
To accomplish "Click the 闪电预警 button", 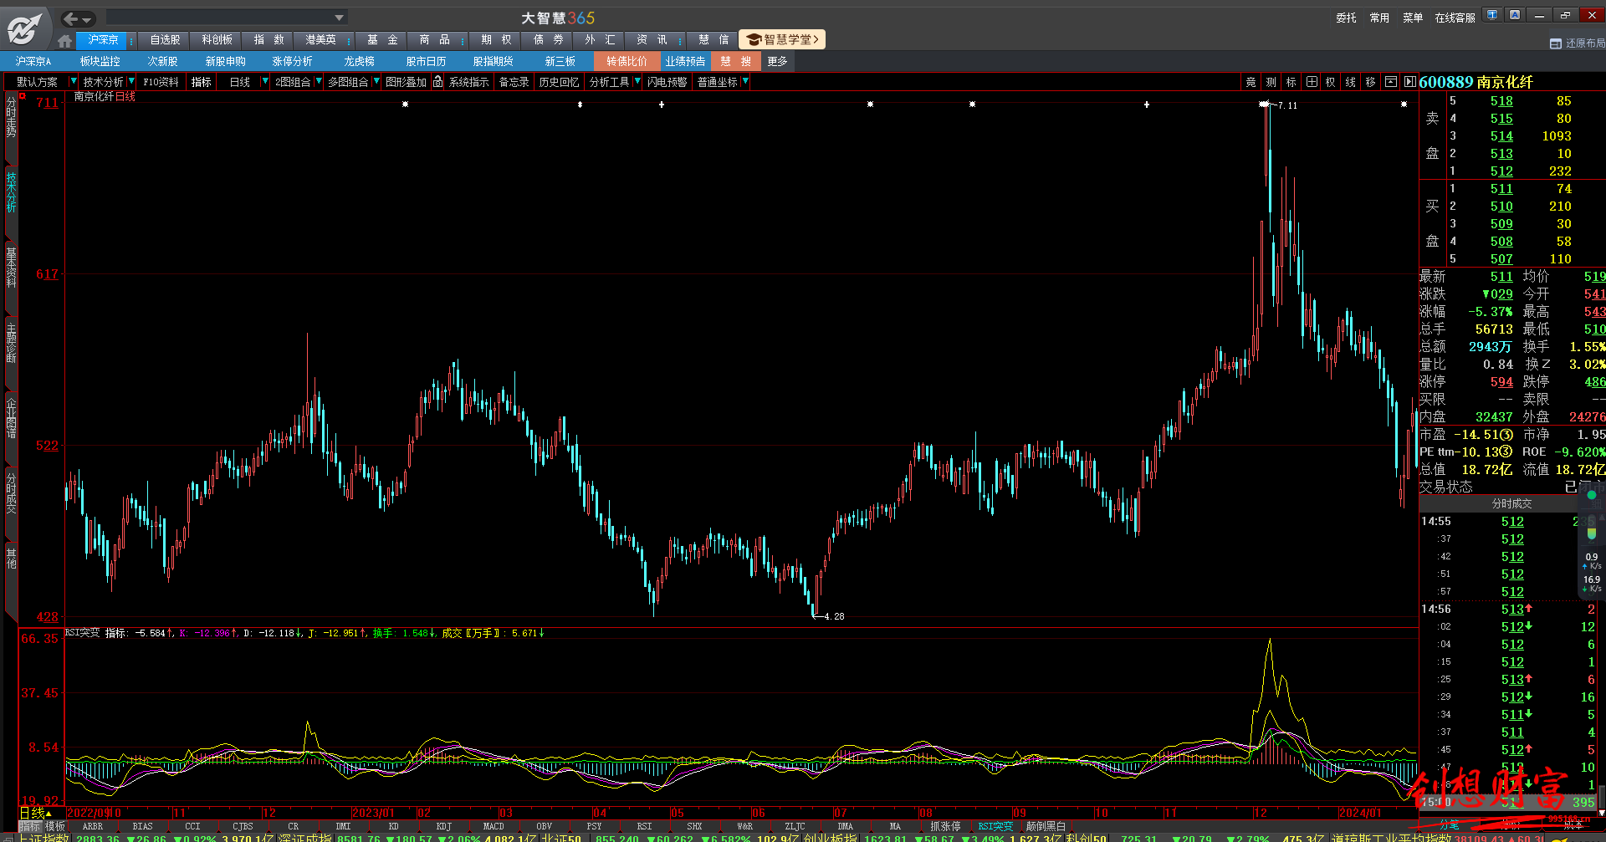I will (x=667, y=82).
